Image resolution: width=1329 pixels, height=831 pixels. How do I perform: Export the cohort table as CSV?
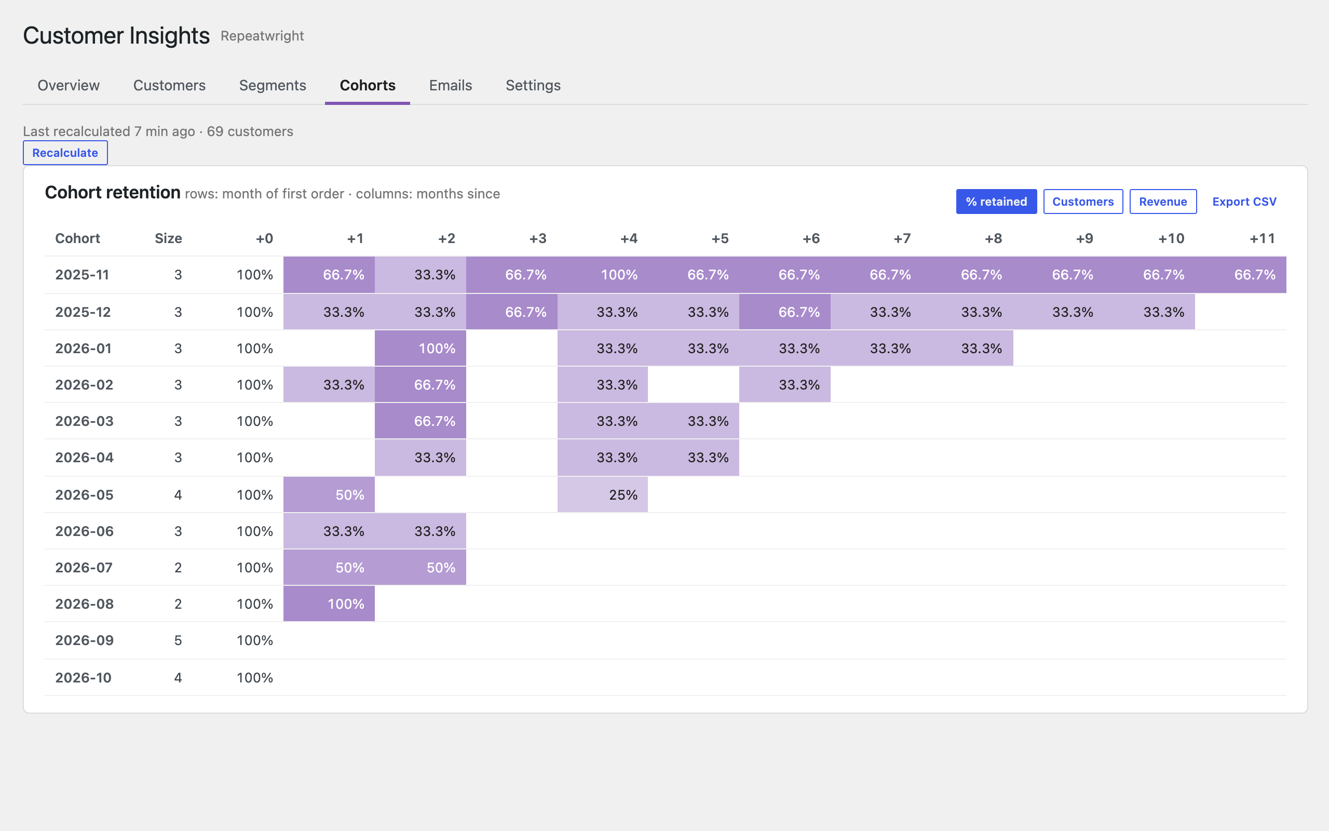pyautogui.click(x=1244, y=202)
